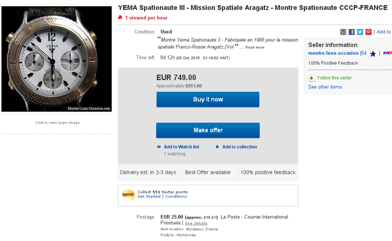Tweet listing using Twitter icon
The height and width of the screenshot is (241, 392).
click(x=360, y=32)
